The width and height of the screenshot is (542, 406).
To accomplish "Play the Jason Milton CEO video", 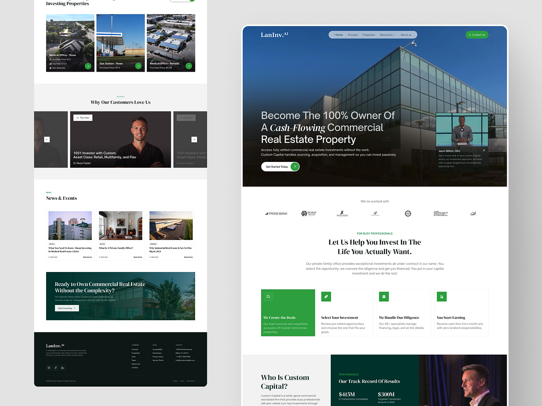I will point(462,129).
